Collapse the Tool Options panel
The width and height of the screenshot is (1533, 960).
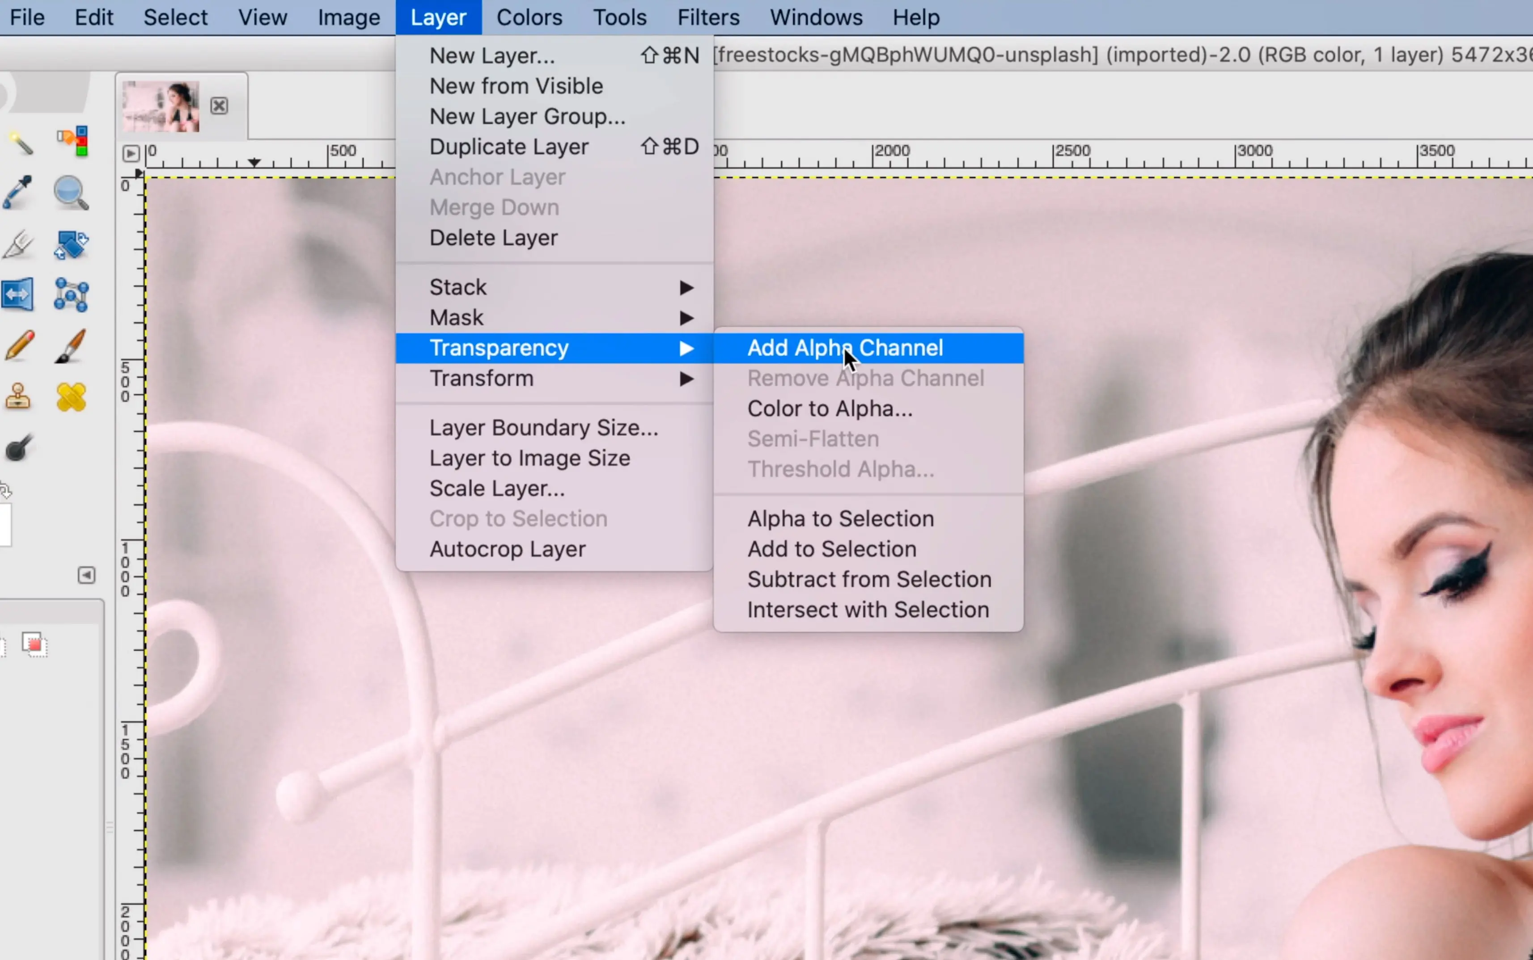pos(86,575)
